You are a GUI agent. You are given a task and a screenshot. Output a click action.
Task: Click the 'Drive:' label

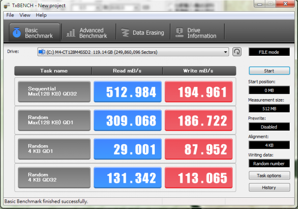pos(13,51)
